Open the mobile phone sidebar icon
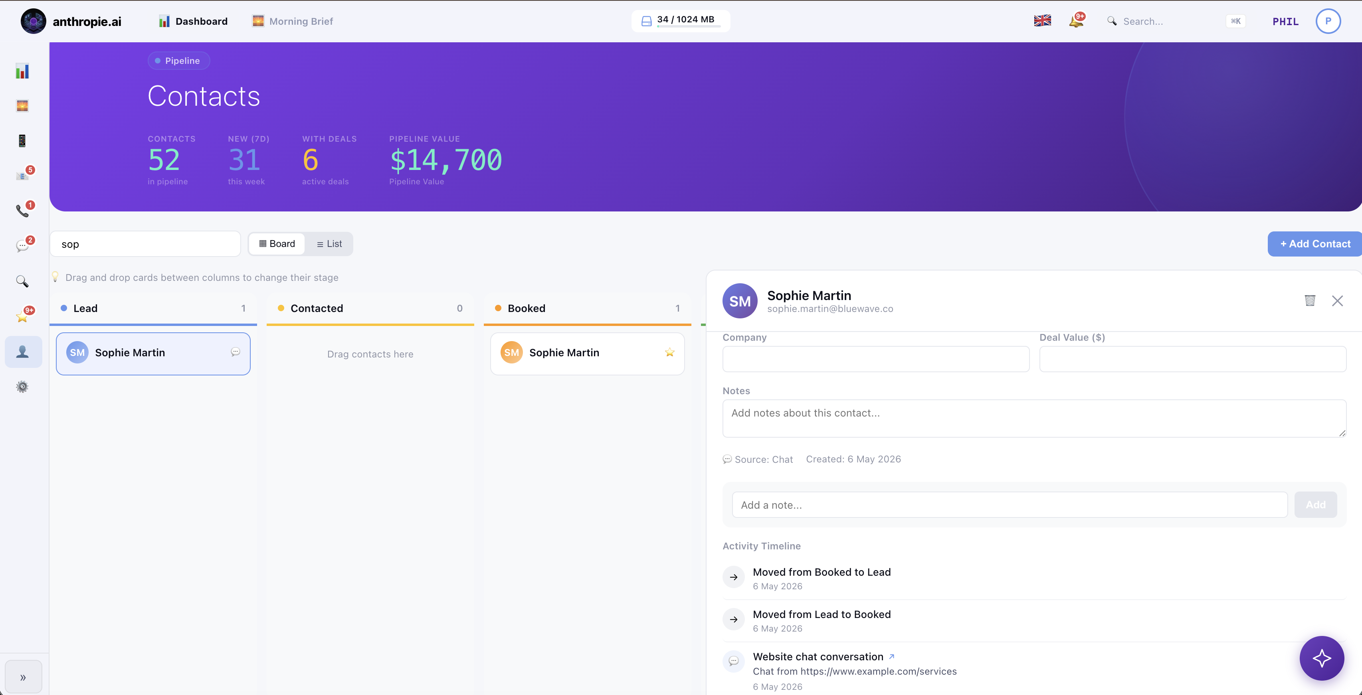The height and width of the screenshot is (695, 1362). pos(22,140)
